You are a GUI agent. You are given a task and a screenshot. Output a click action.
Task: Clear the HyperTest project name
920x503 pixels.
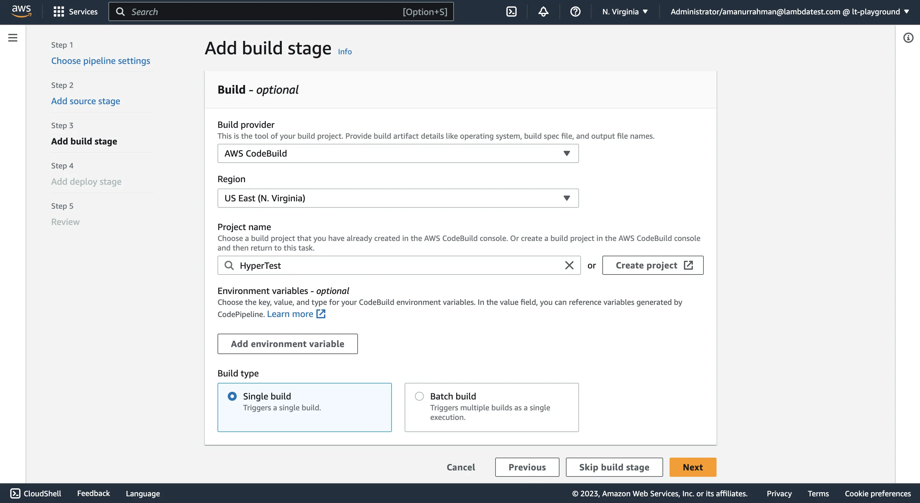pos(569,265)
